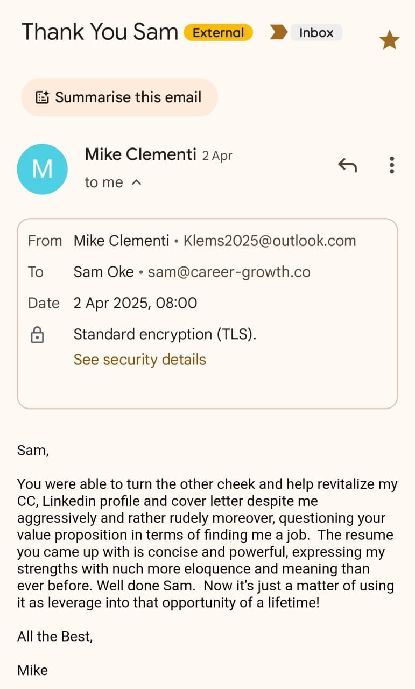Image resolution: width=415 pixels, height=689 pixels.
Task: Tap Sam Oke name in To row
Action: click(103, 272)
